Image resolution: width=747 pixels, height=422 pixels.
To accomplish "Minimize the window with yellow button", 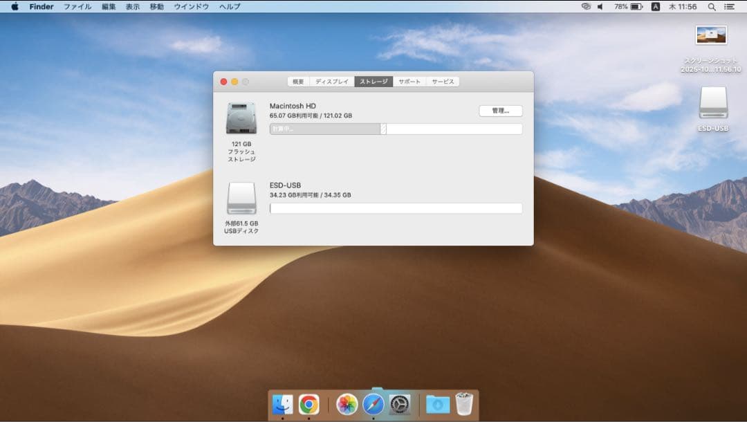I will coord(234,82).
